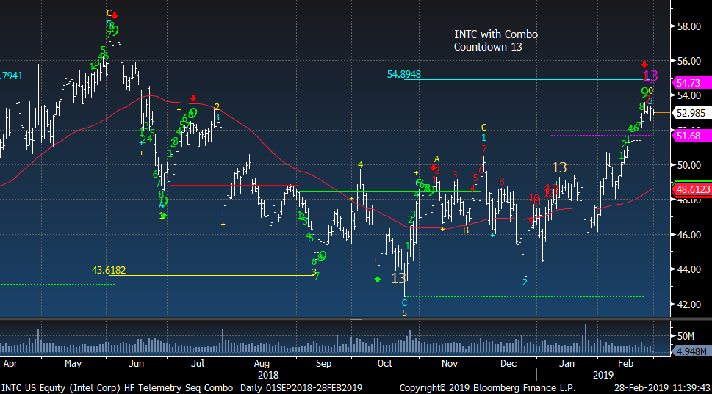This screenshot has height=394, width=712.
Task: Click the green up arrow near the October low
Action: 378,280
